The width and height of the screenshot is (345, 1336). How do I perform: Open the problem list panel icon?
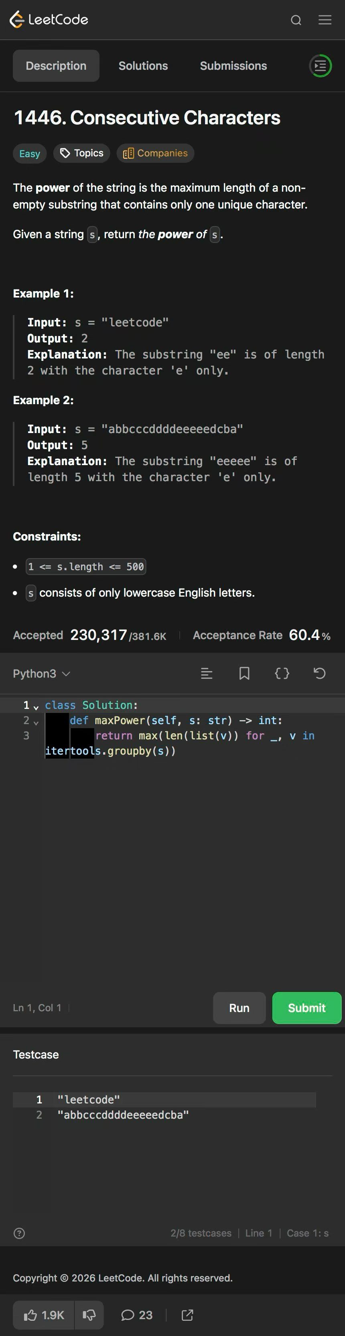pos(320,66)
